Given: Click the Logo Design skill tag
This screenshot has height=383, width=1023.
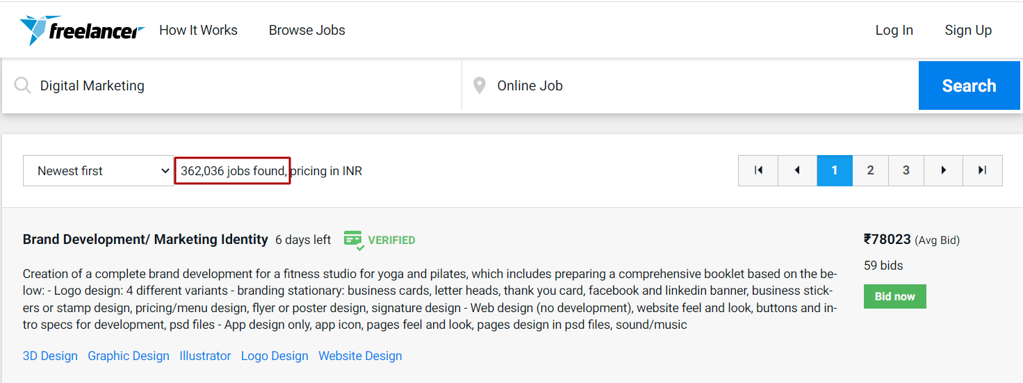Looking at the screenshot, I should (275, 356).
